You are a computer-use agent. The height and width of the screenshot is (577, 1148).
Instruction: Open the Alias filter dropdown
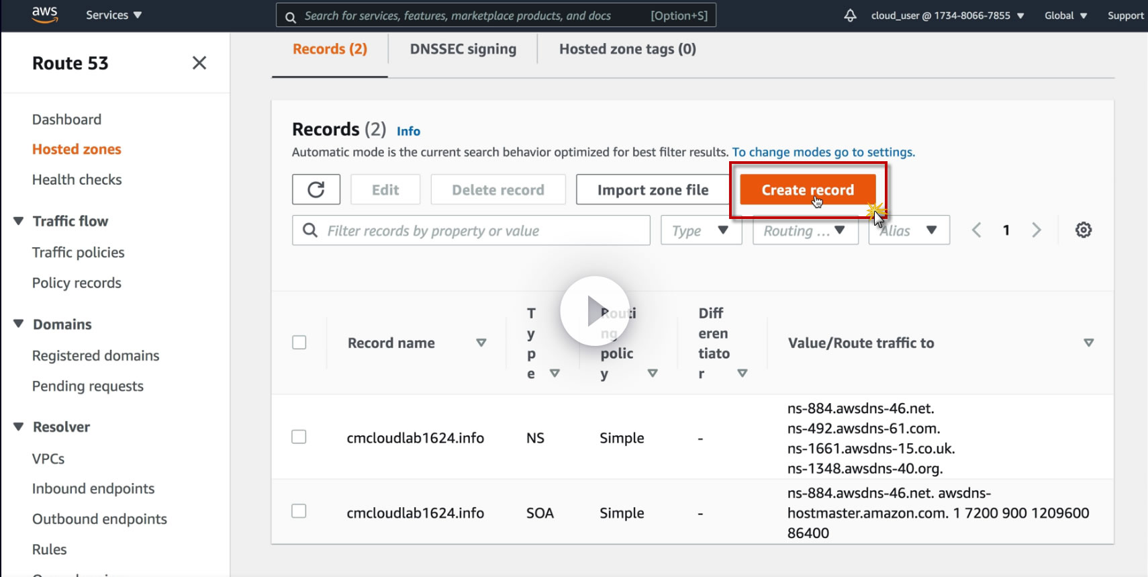[909, 230]
